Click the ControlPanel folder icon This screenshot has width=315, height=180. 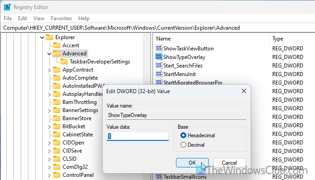coord(57,175)
